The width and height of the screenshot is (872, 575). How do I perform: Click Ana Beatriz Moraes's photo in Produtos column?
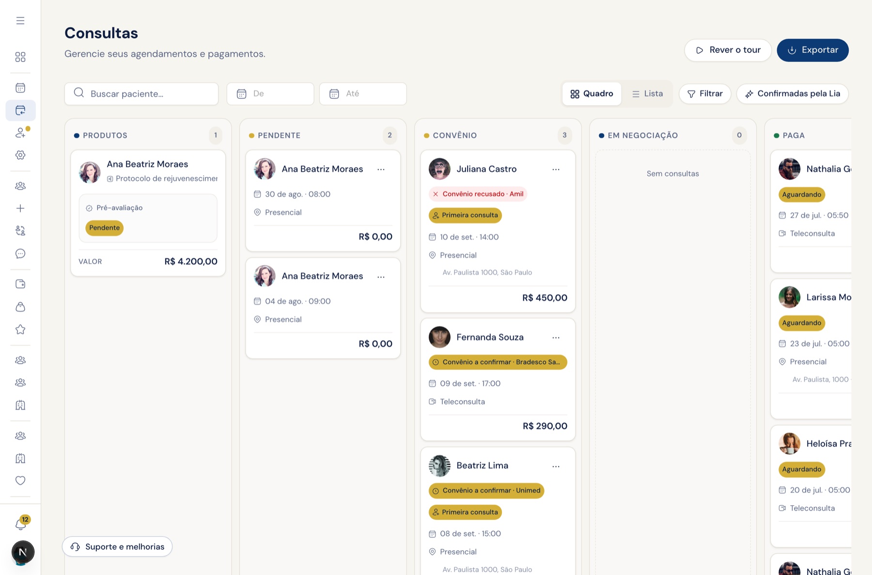[90, 172]
